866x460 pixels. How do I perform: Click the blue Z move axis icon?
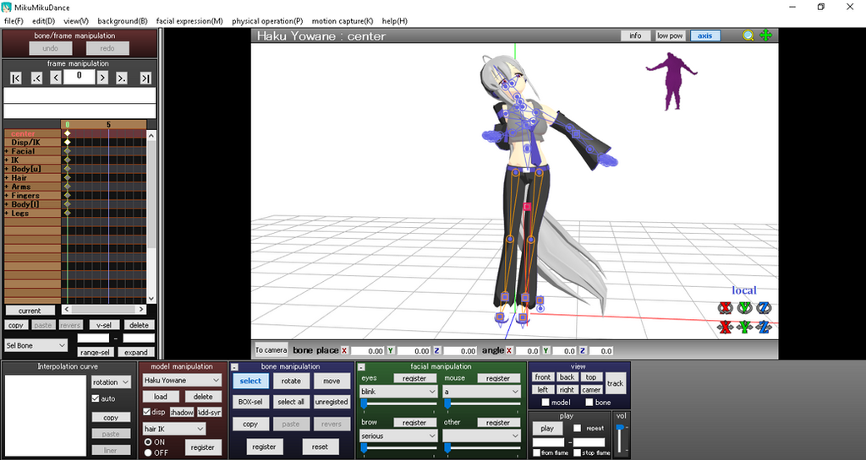[x=764, y=327]
